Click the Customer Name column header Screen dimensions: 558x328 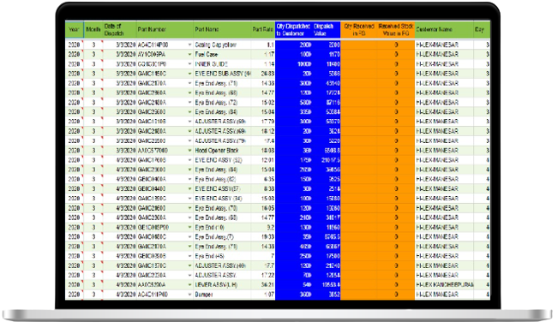444,29
